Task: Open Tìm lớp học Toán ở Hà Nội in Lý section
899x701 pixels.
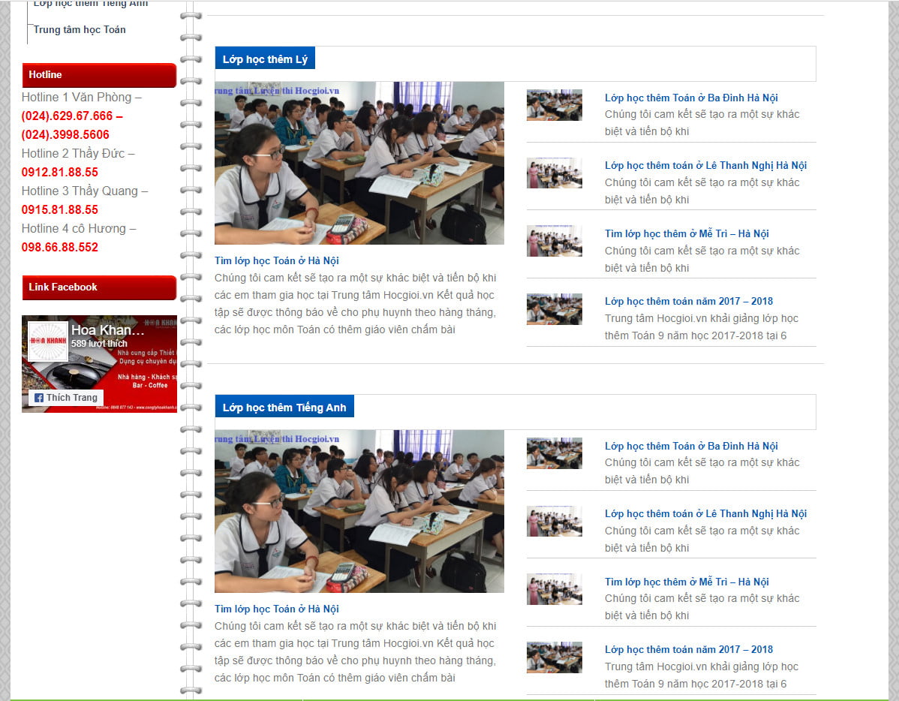Action: point(277,260)
